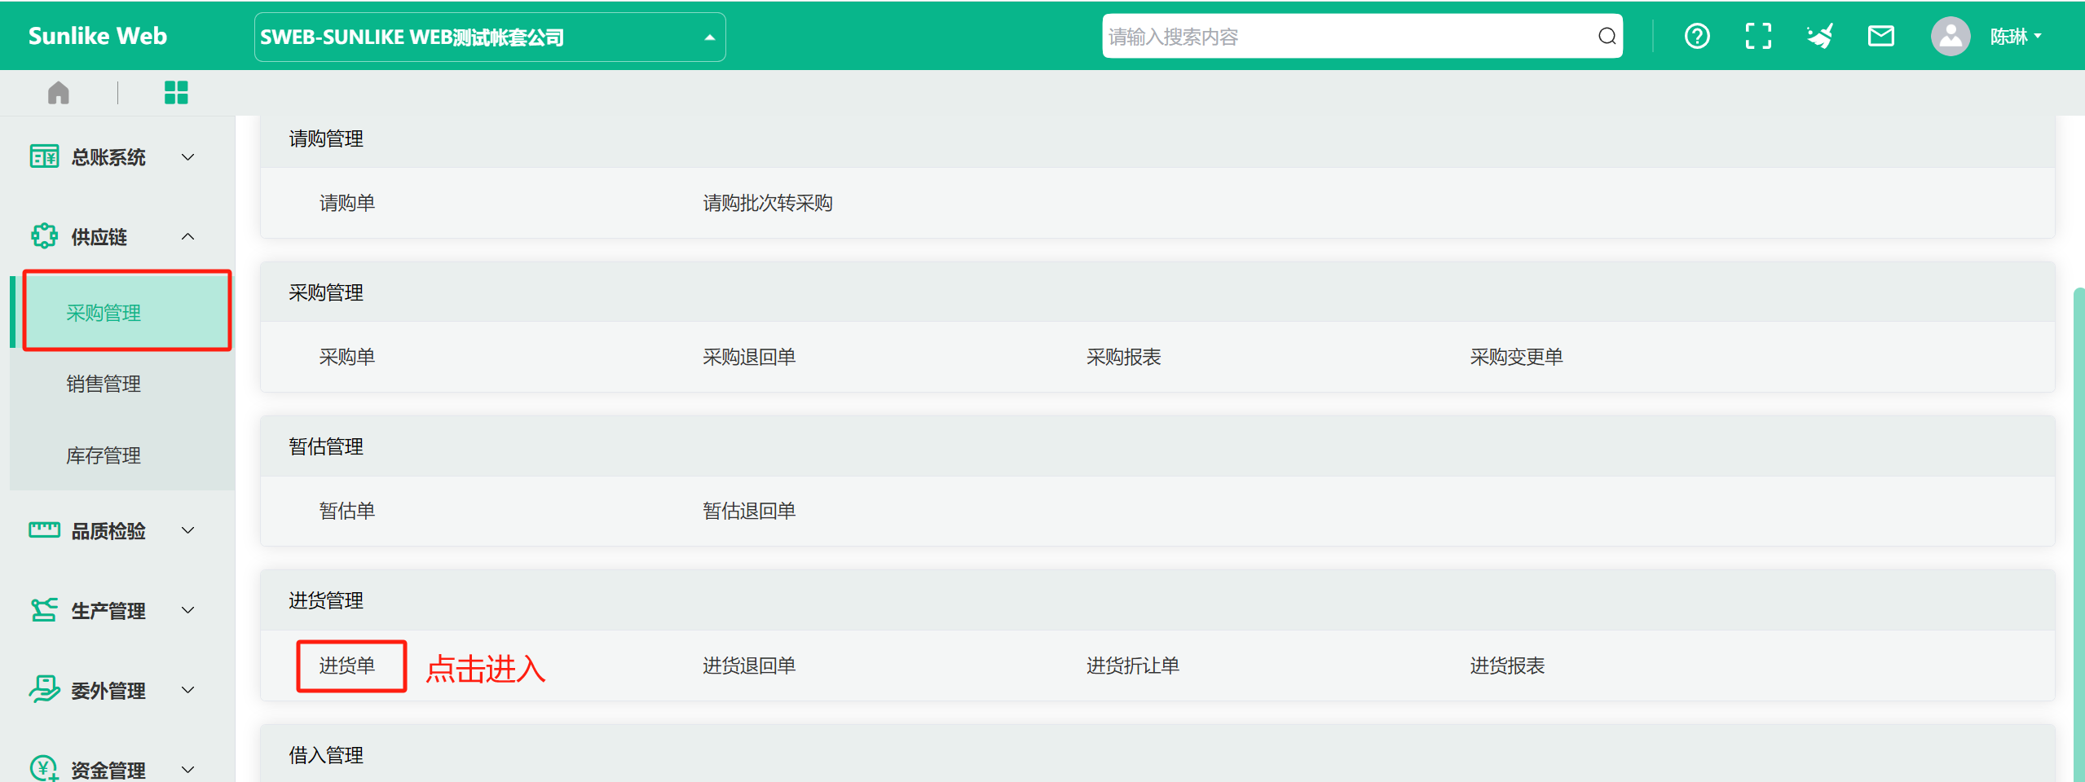This screenshot has height=782, width=2085.
Task: Click the 总账系统 ledger icon
Action: [x=44, y=156]
